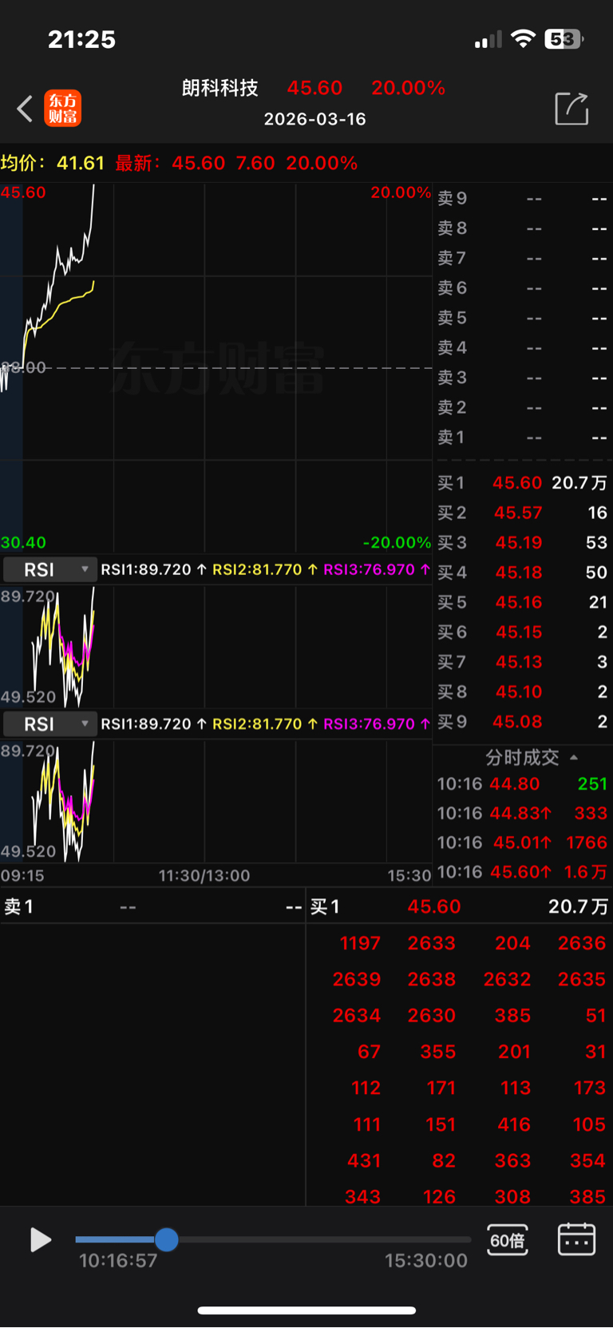Tap the upper RSI chart panel
613x1328 pixels.
216,646
